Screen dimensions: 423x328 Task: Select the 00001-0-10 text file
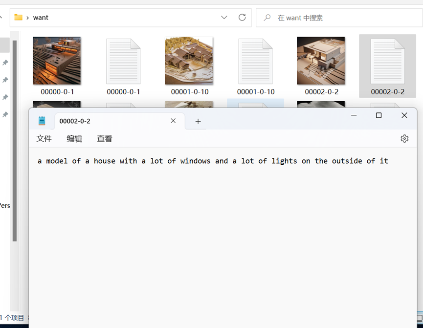(255, 66)
